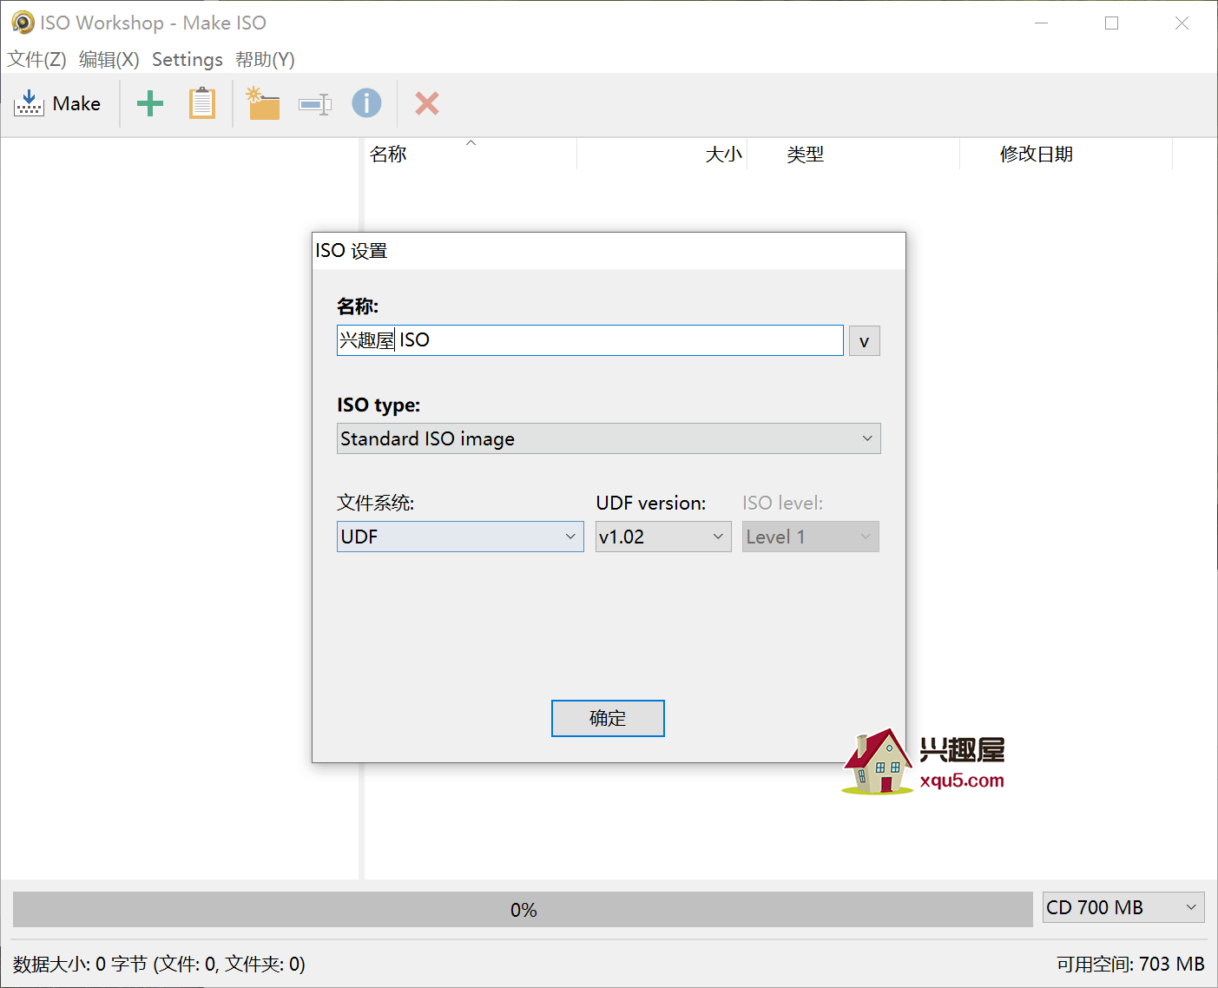Click the green plus Add files icon
This screenshot has height=988, width=1218.
point(150,104)
